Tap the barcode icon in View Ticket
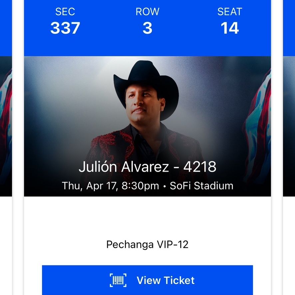This screenshot has width=295, height=295. (118, 280)
